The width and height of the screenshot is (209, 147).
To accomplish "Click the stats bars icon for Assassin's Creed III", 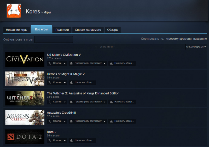I will (x=72, y=121).
